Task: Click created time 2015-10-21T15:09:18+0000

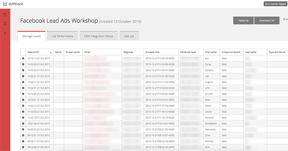Action: click(160, 59)
